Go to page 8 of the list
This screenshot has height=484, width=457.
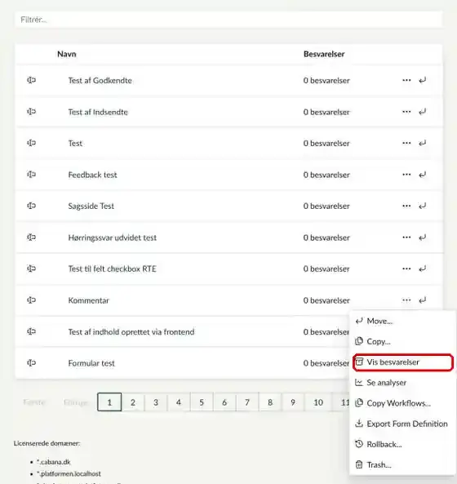[270, 402]
